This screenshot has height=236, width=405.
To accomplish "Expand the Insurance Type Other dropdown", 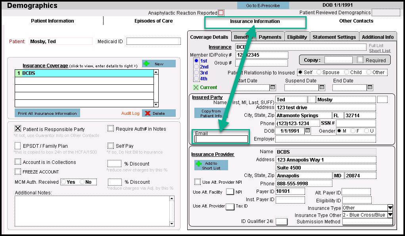I will (390, 215).
